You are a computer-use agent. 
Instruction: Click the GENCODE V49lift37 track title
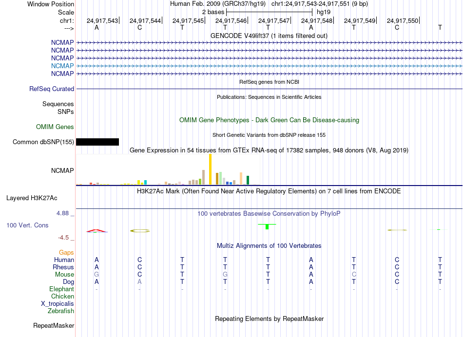coord(269,36)
